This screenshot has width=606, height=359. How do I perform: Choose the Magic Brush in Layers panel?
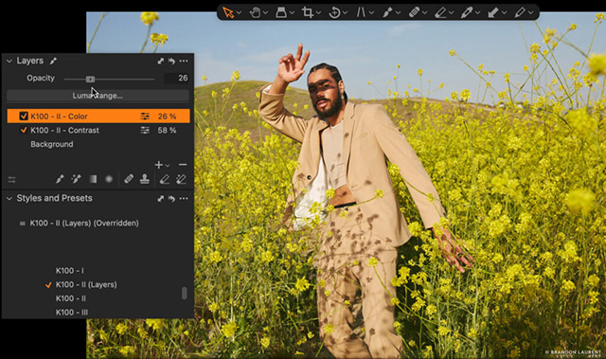(x=76, y=179)
